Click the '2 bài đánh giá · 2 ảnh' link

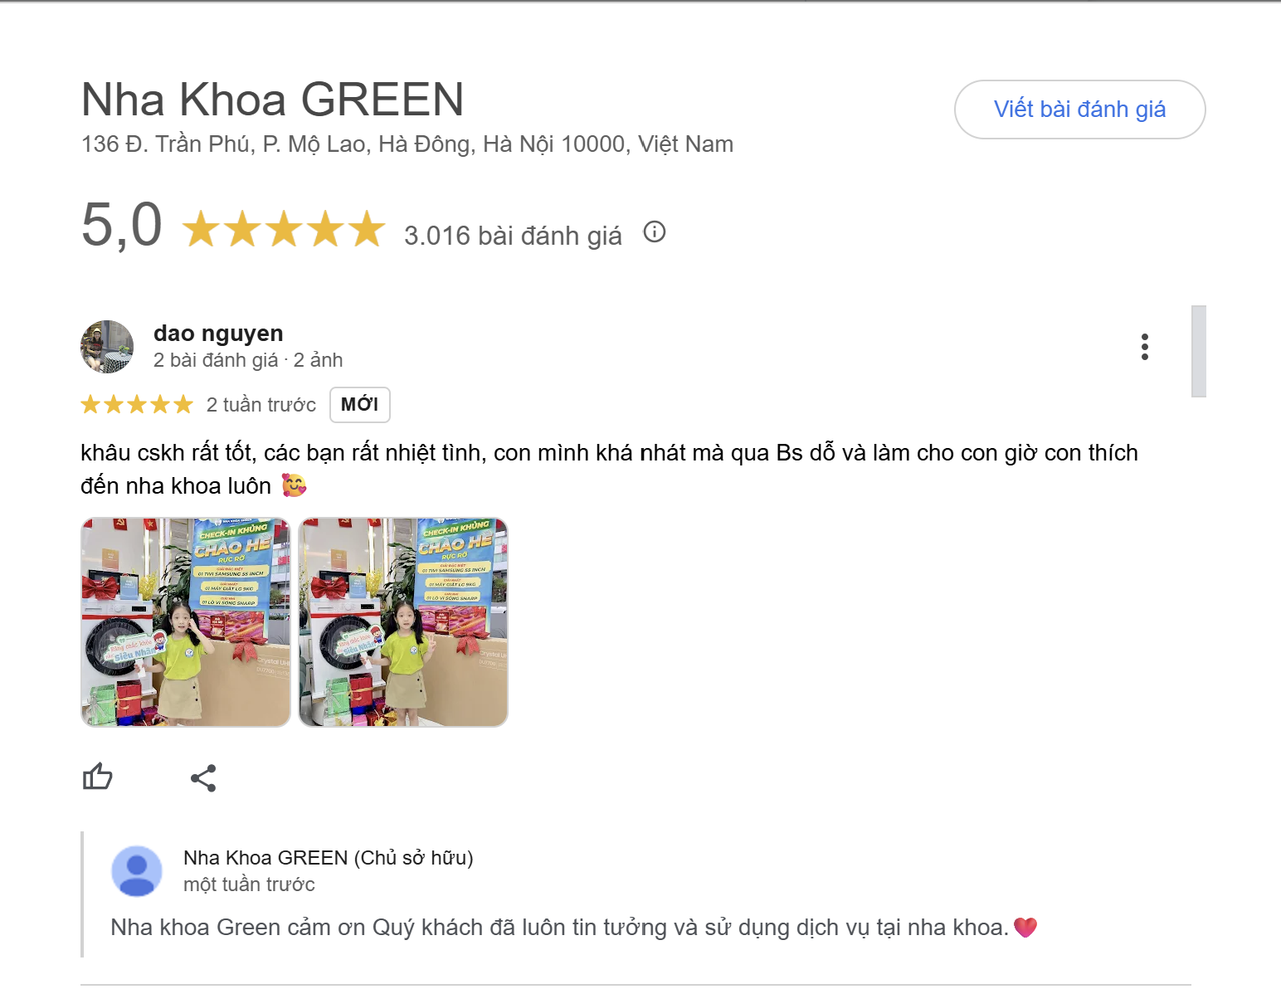(x=248, y=360)
